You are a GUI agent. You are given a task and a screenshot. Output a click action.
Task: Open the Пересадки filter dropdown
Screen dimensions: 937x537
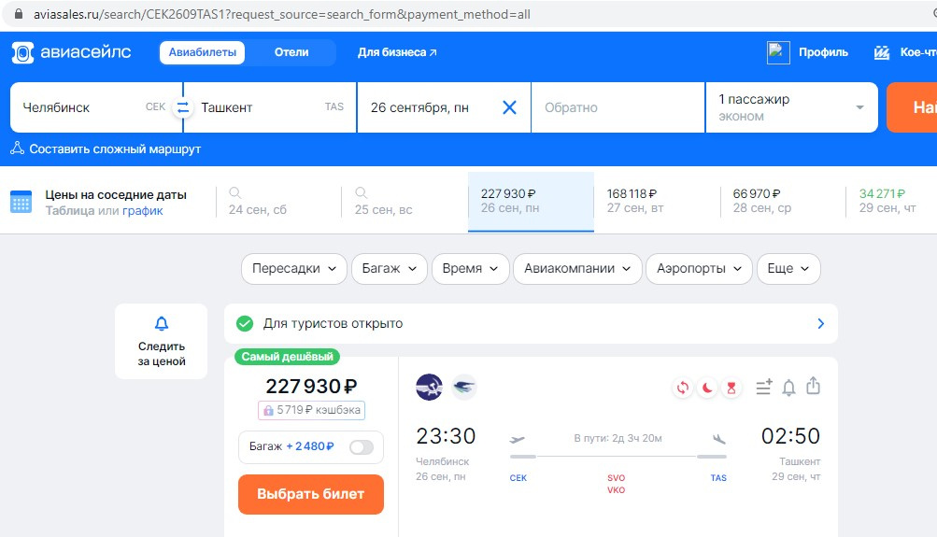point(294,269)
